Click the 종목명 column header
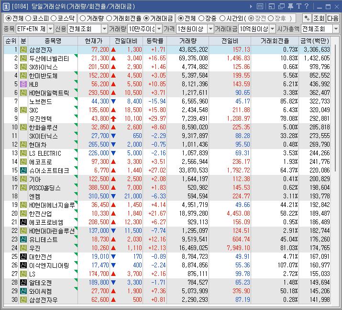 53,41
